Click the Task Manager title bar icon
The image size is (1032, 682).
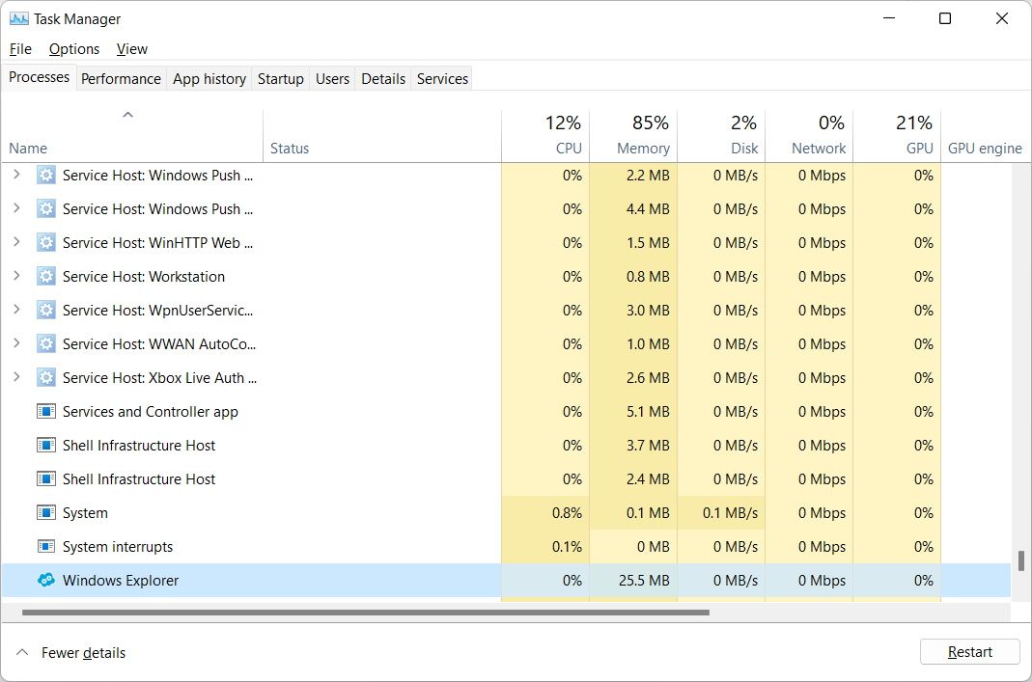tap(18, 18)
